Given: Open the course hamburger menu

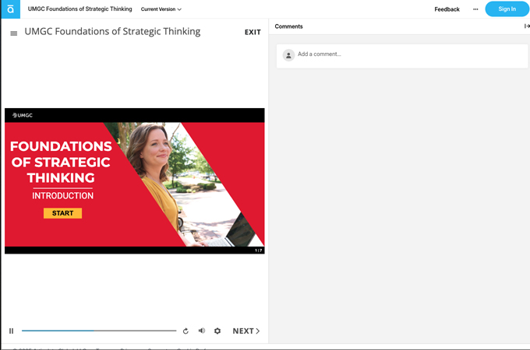Looking at the screenshot, I should (14, 33).
